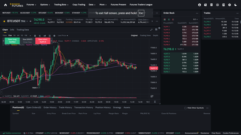Open the Copy Trading menu item

point(79,5)
